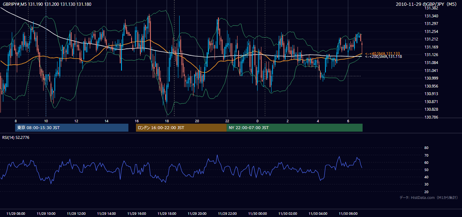Click price axis label 131.126
This screenshot has width=462, height=217.
[x=431, y=55]
